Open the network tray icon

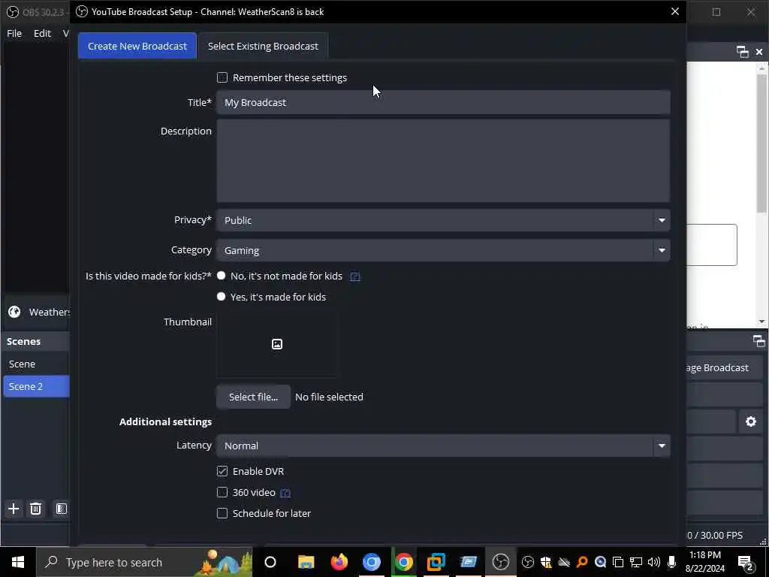point(636,562)
